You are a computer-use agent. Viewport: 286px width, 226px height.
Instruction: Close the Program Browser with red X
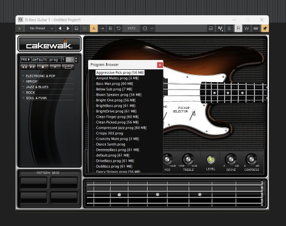tap(160, 65)
